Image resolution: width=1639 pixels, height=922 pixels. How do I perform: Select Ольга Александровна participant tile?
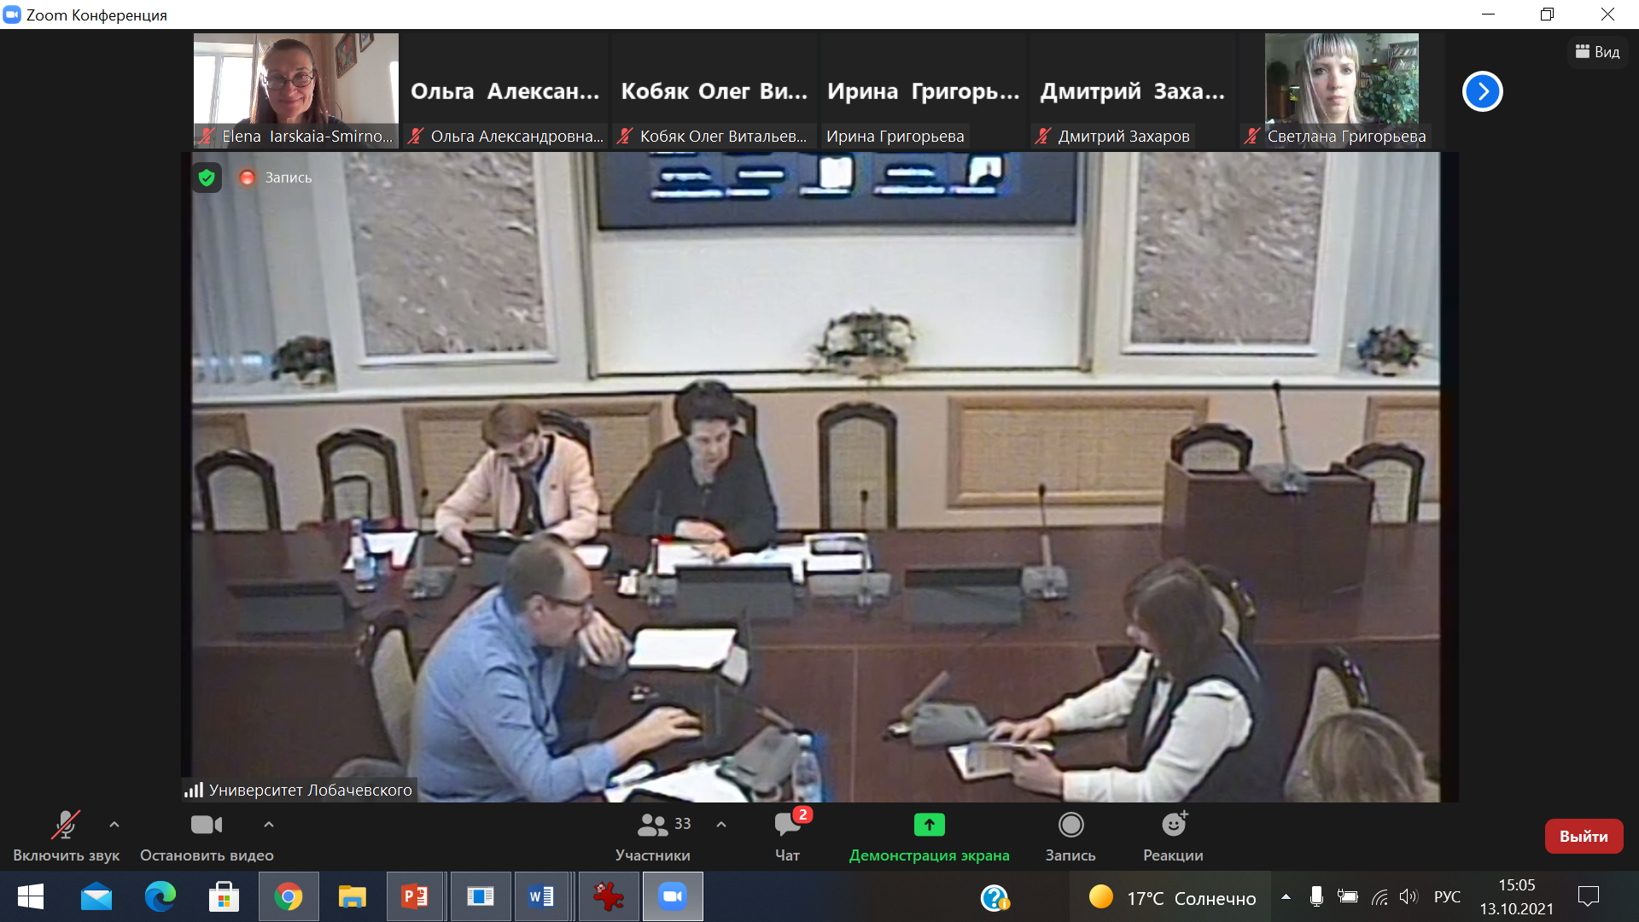pyautogui.click(x=505, y=90)
